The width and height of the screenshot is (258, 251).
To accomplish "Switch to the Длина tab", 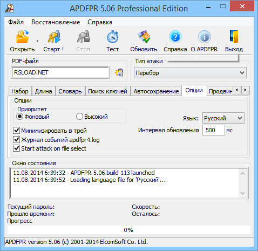I will pyautogui.click(x=44, y=91).
